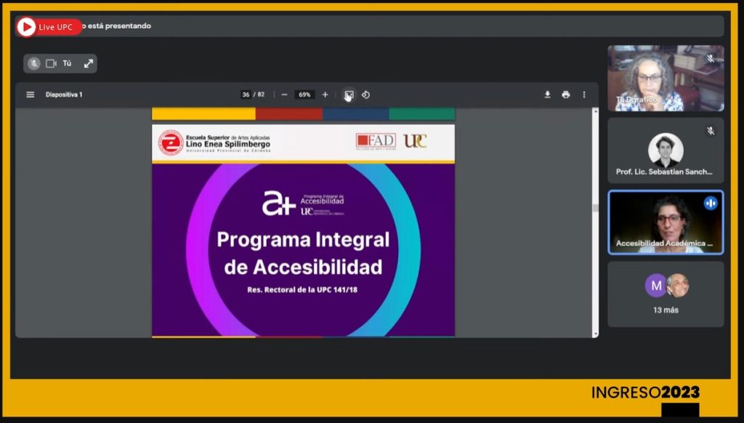Viewport: 744px width, 423px height.
Task: Click the Tú Dgrafico participant tile
Action: click(x=666, y=78)
